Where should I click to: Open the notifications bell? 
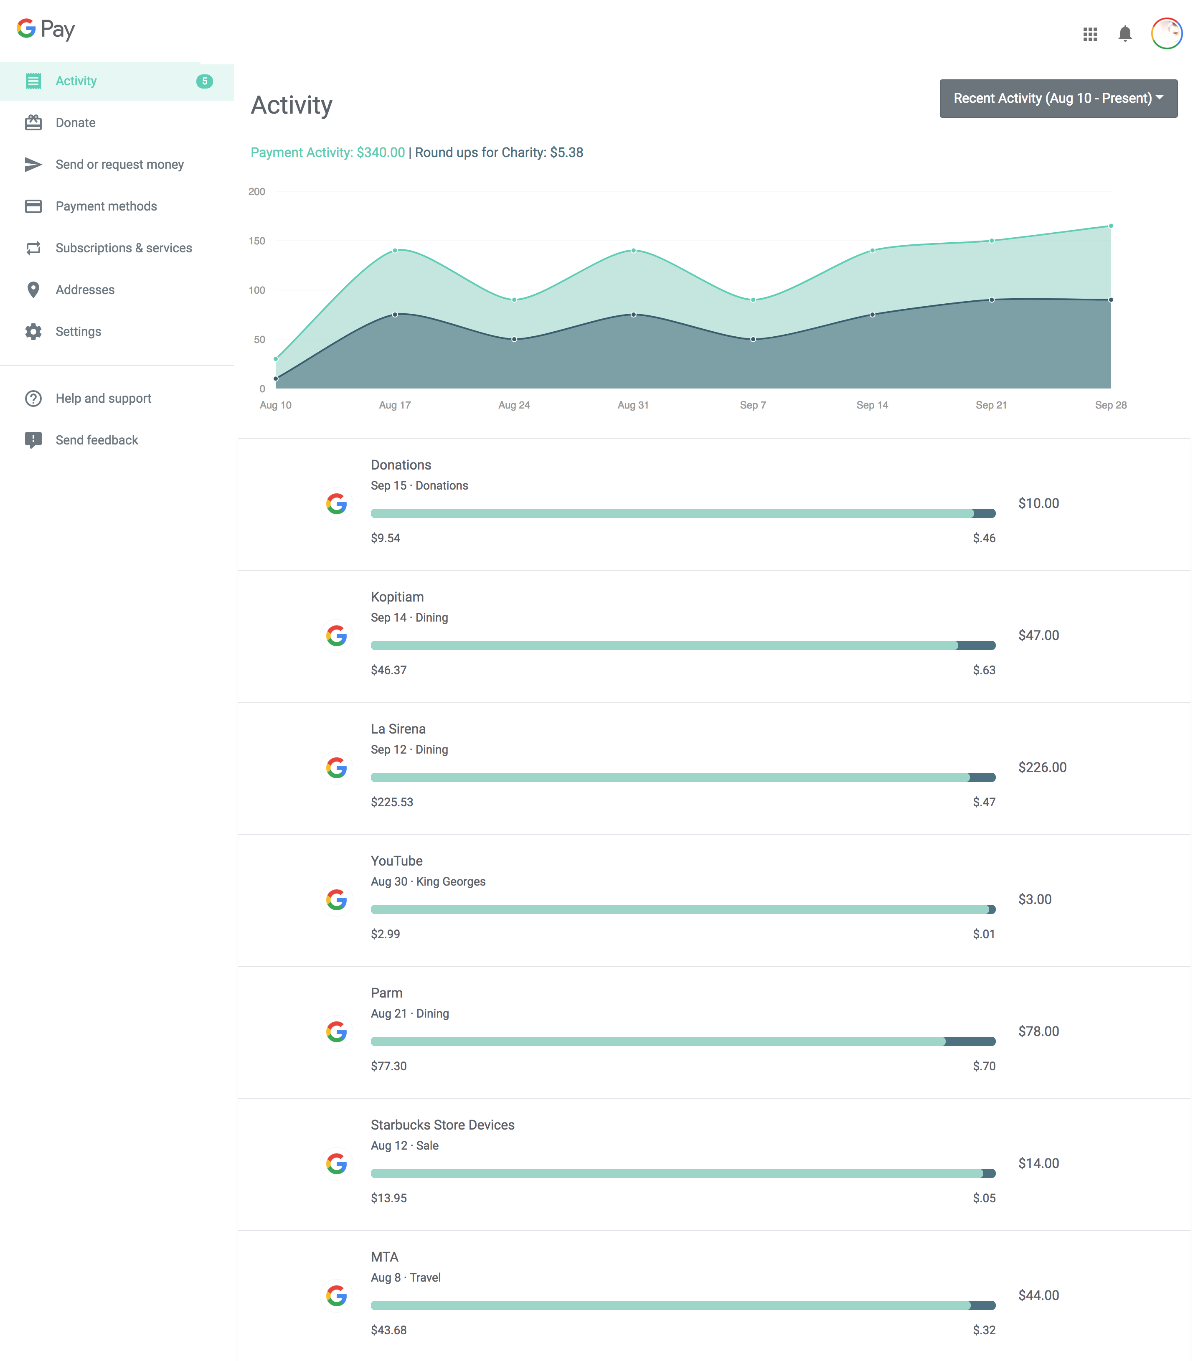click(1124, 34)
